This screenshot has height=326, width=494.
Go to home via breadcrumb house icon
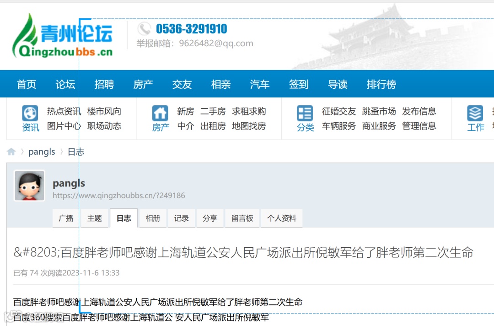pos(11,152)
